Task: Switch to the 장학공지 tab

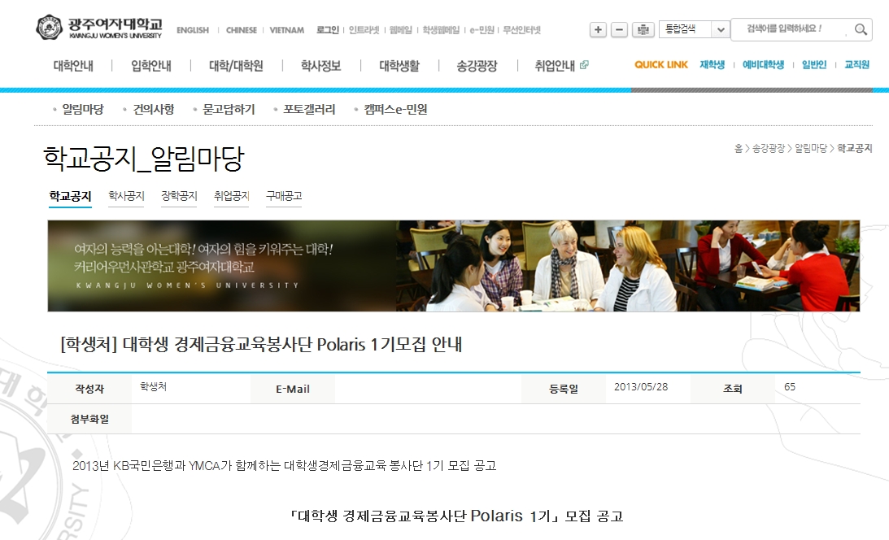Action: coord(179,196)
